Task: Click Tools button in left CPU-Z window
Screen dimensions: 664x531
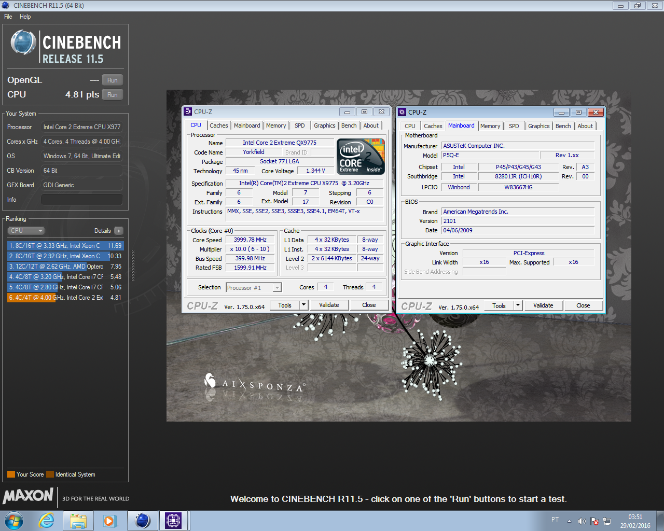Action: (285, 305)
